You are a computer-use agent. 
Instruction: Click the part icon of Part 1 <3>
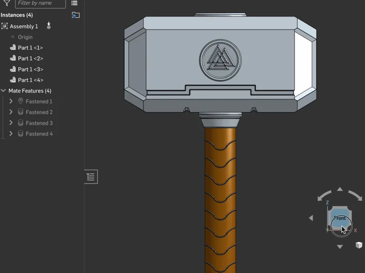[13, 69]
